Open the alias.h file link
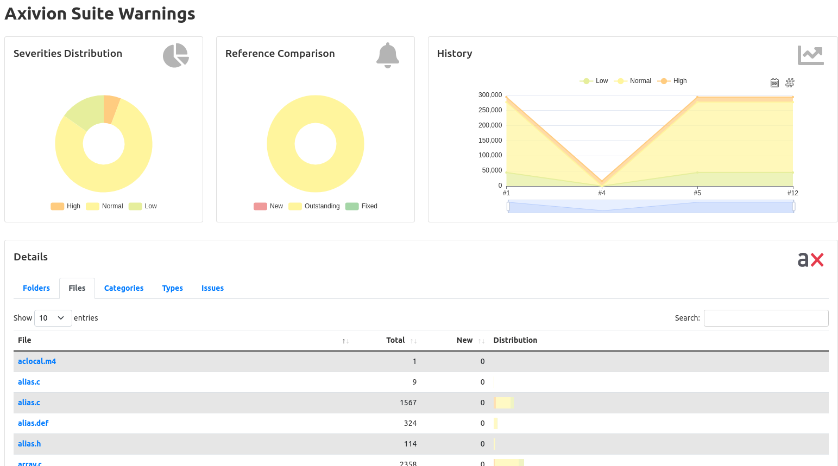838x466 pixels. click(x=29, y=444)
